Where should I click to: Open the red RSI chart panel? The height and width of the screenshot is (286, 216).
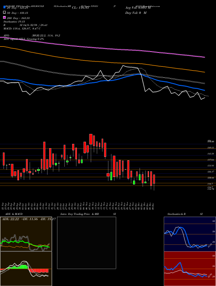(x=190, y=269)
